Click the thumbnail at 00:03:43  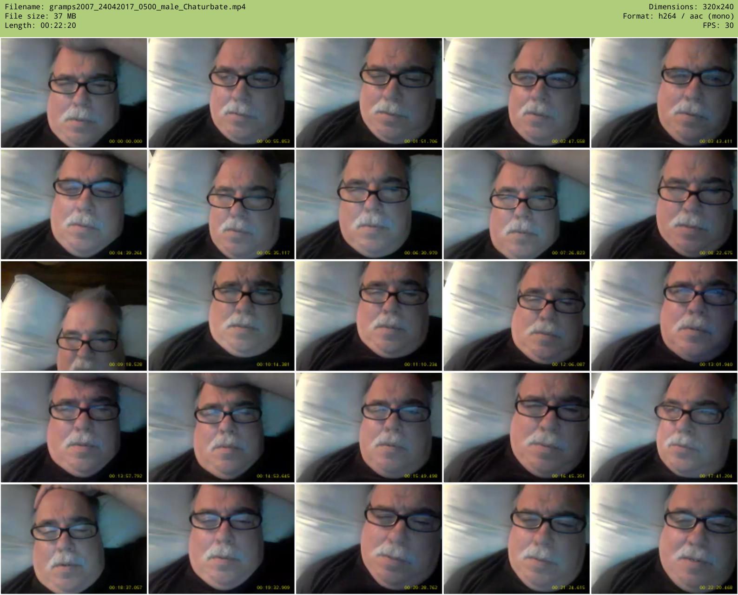[x=664, y=93]
